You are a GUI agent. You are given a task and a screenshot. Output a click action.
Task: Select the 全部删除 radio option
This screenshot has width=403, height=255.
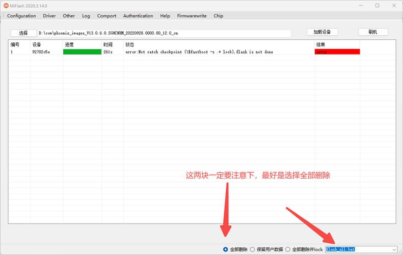(226, 249)
